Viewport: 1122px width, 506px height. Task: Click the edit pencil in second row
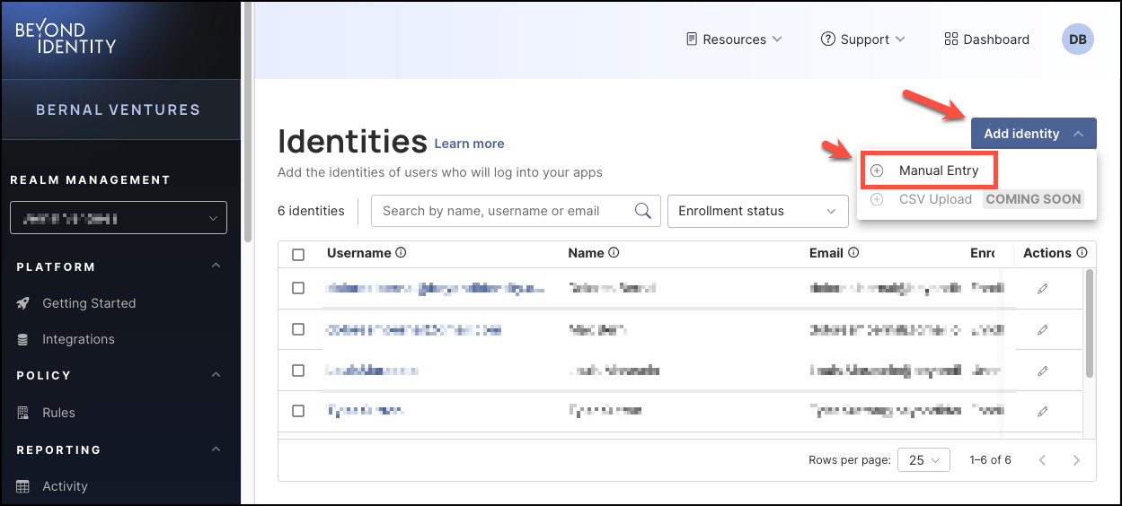[1042, 330]
